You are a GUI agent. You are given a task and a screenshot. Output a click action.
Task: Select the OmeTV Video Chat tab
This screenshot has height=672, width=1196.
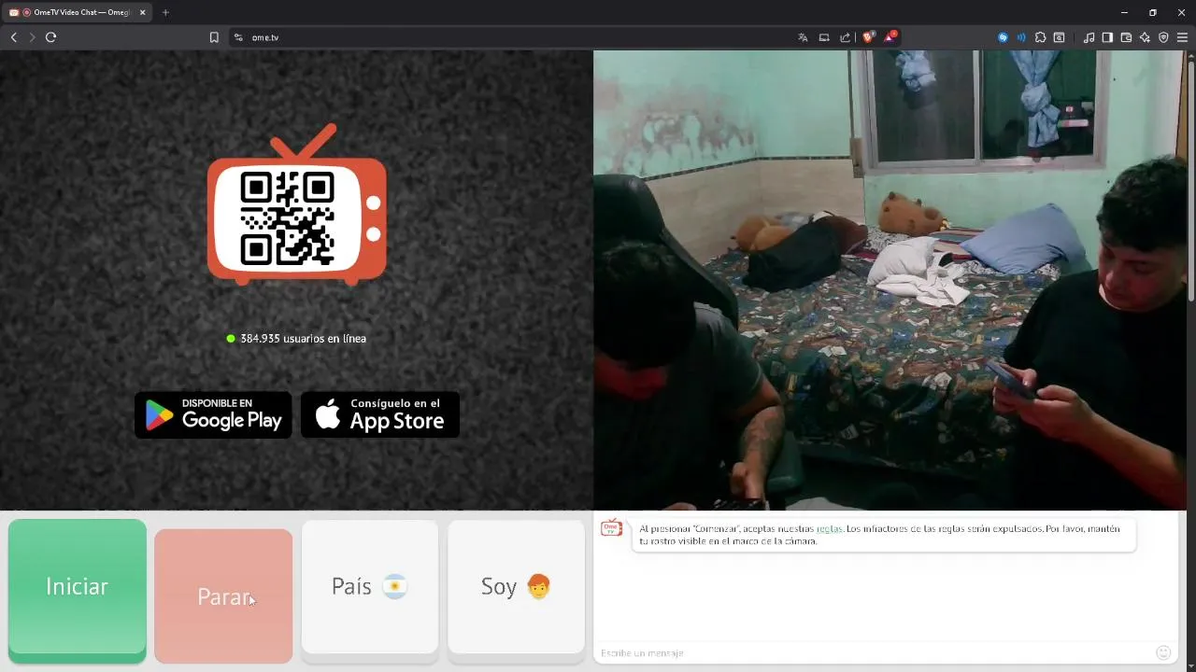click(x=77, y=12)
